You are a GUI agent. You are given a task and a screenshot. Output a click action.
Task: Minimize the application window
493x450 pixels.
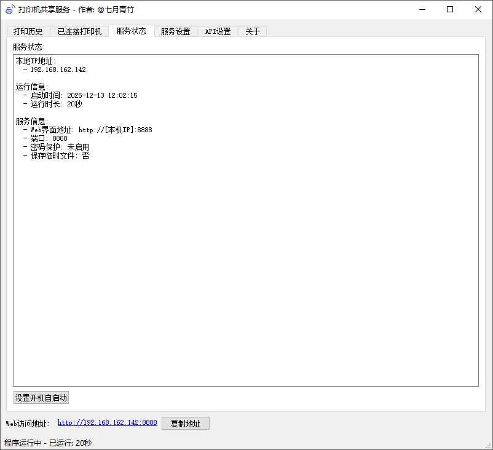[422, 9]
